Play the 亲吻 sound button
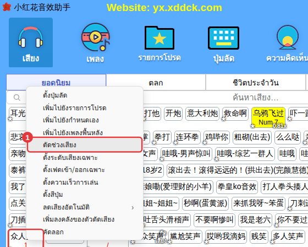 coord(18,154)
